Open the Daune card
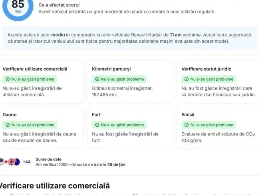 [x=42, y=127]
